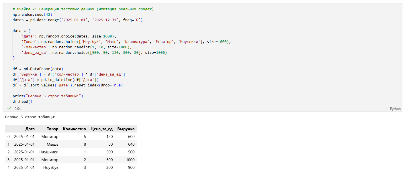The image size is (405, 176).
Task: Place cursor on np.random.seed(42) line
Action: coord(32,15)
